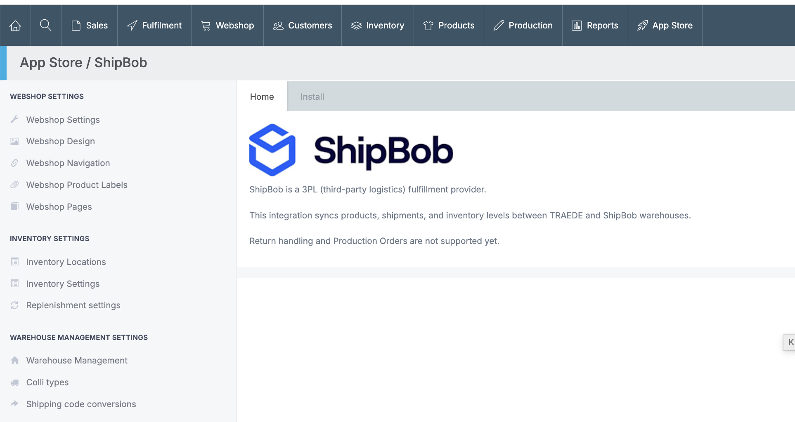Go to Webshop Navigation

point(68,163)
